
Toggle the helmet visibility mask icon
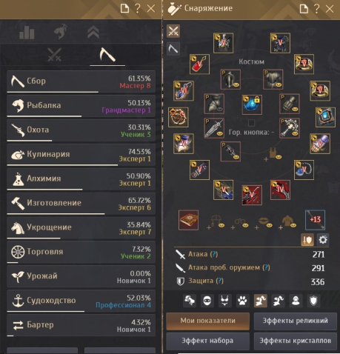coord(207,301)
